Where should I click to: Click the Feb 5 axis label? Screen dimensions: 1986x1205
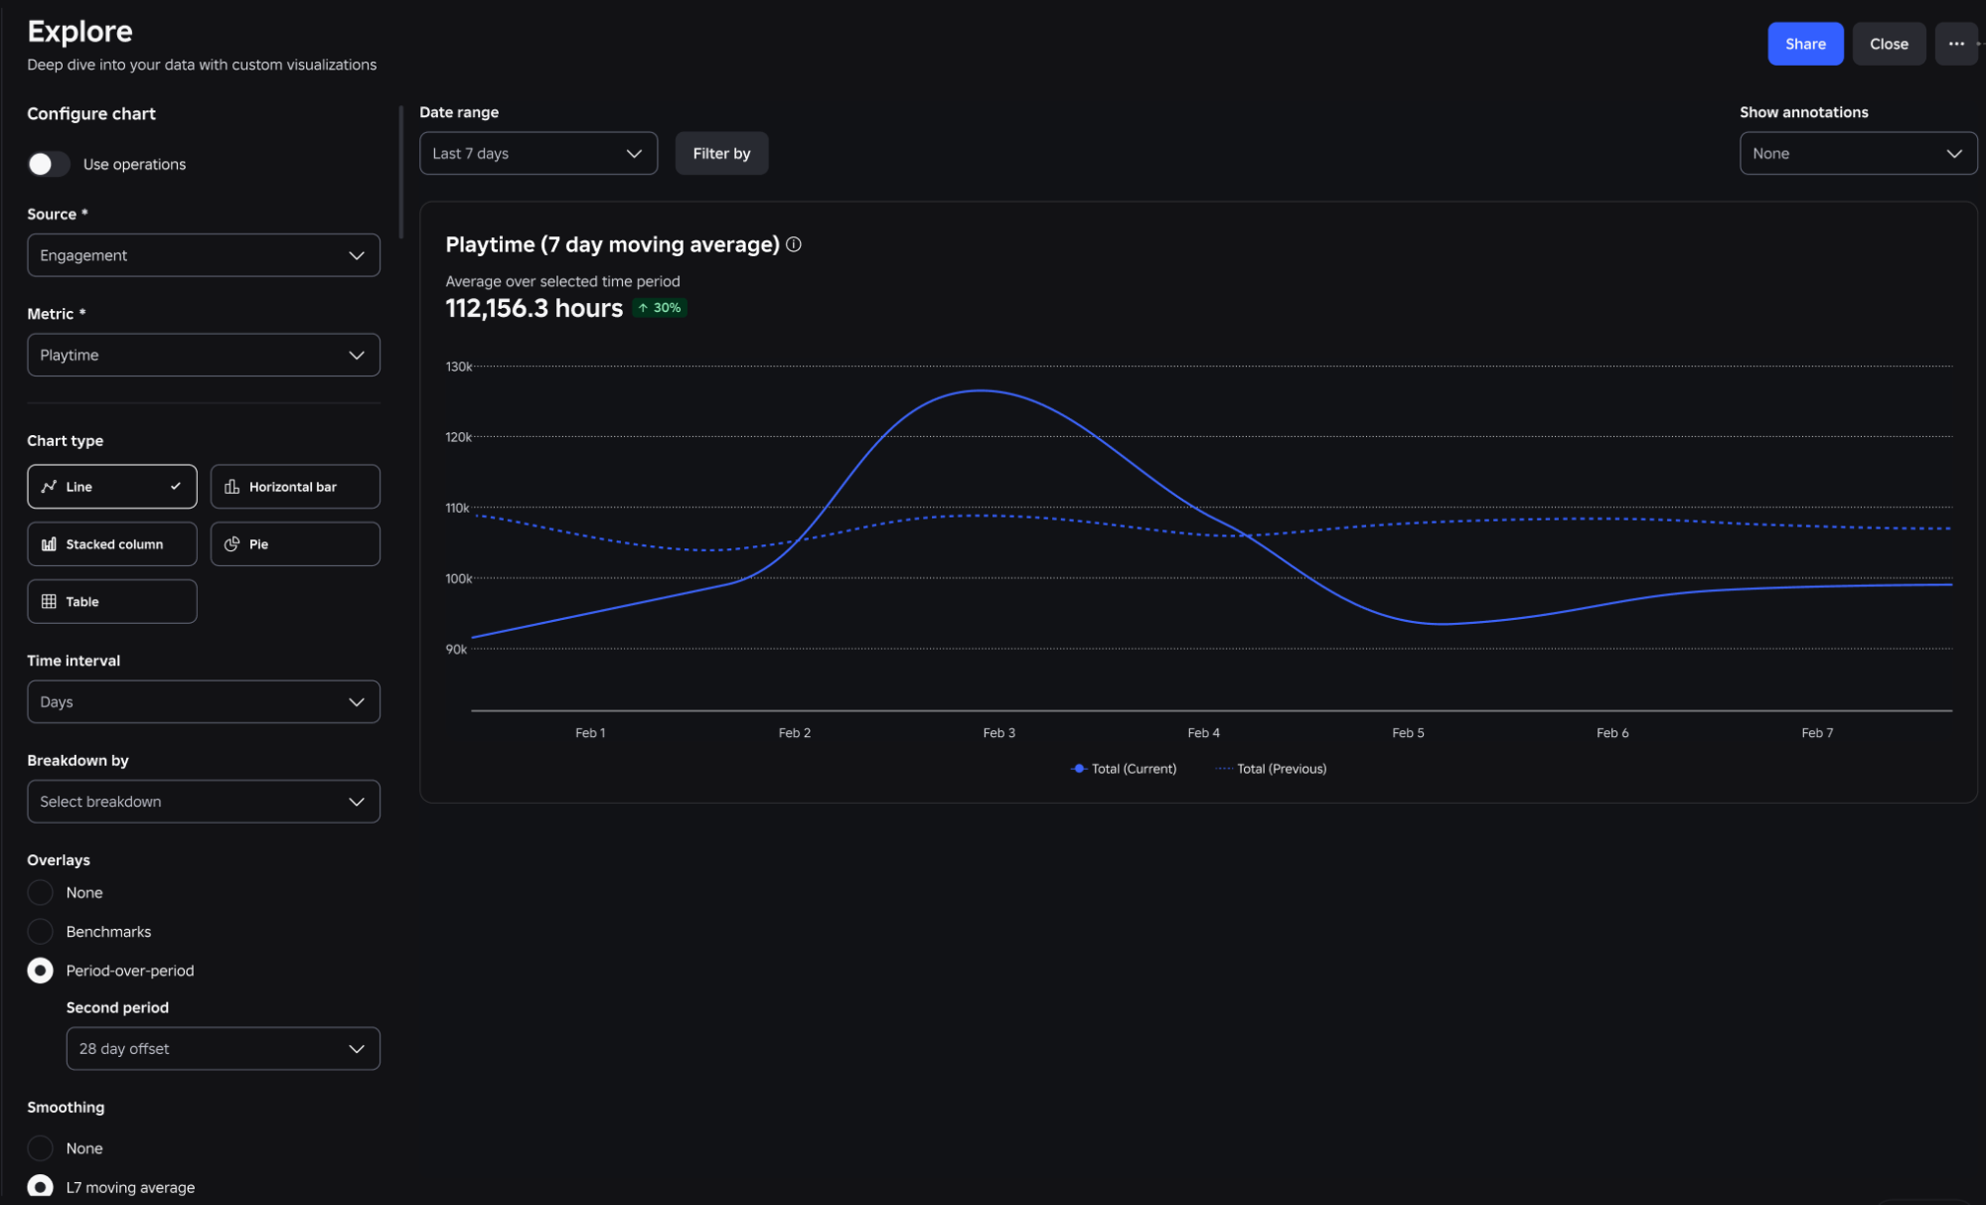[x=1408, y=733]
